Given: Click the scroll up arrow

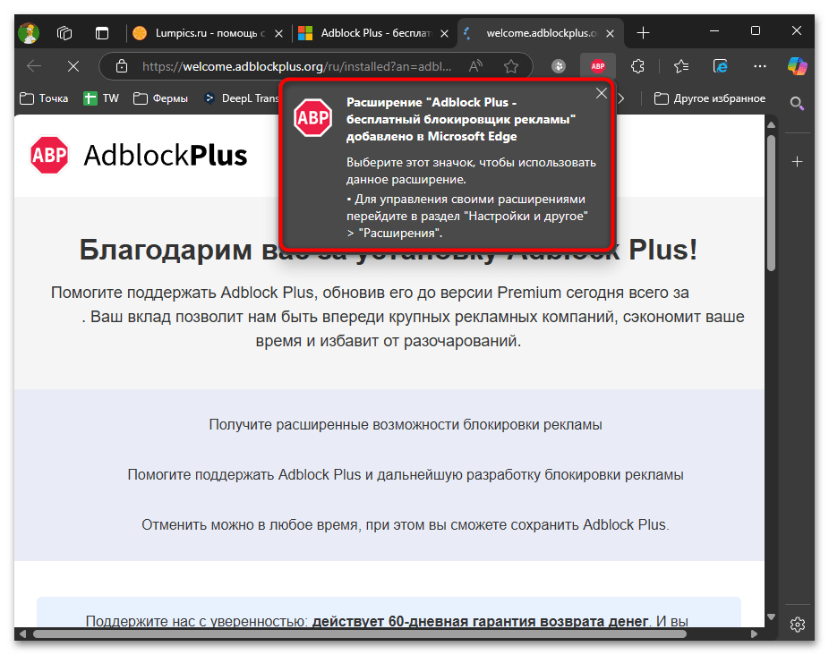Looking at the screenshot, I should click(x=771, y=125).
